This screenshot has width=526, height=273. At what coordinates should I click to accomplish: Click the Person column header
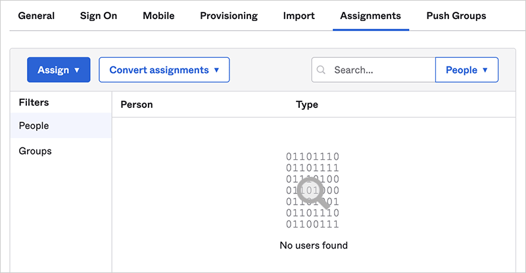137,105
